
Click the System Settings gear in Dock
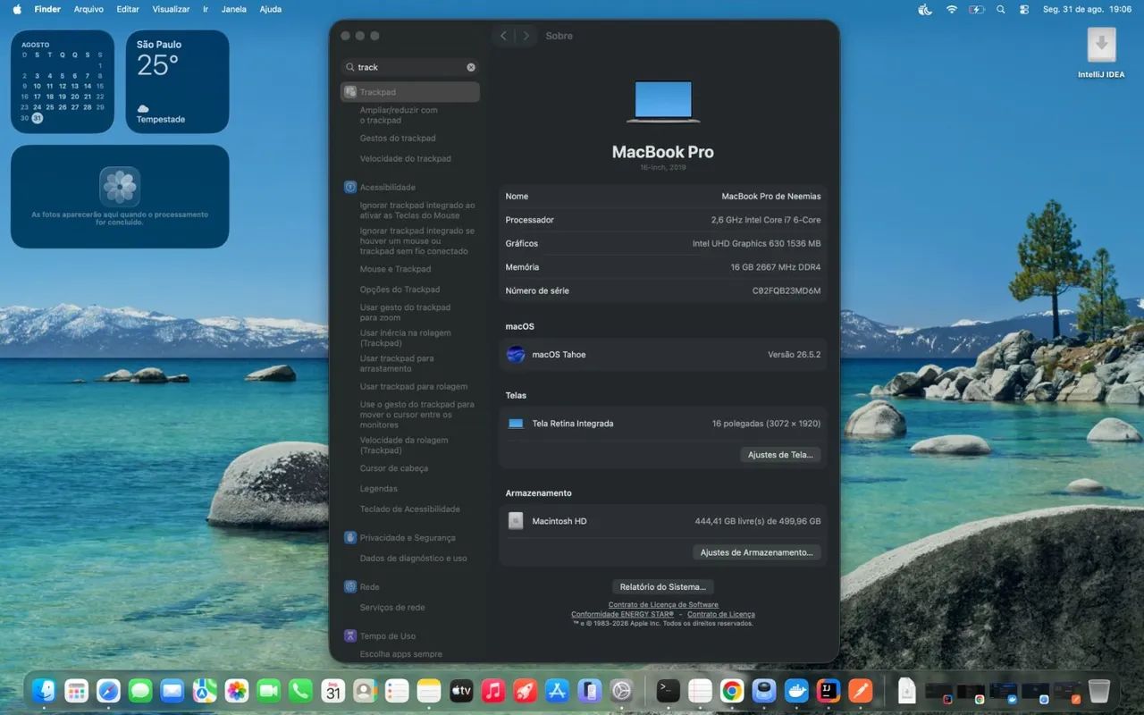click(x=622, y=691)
